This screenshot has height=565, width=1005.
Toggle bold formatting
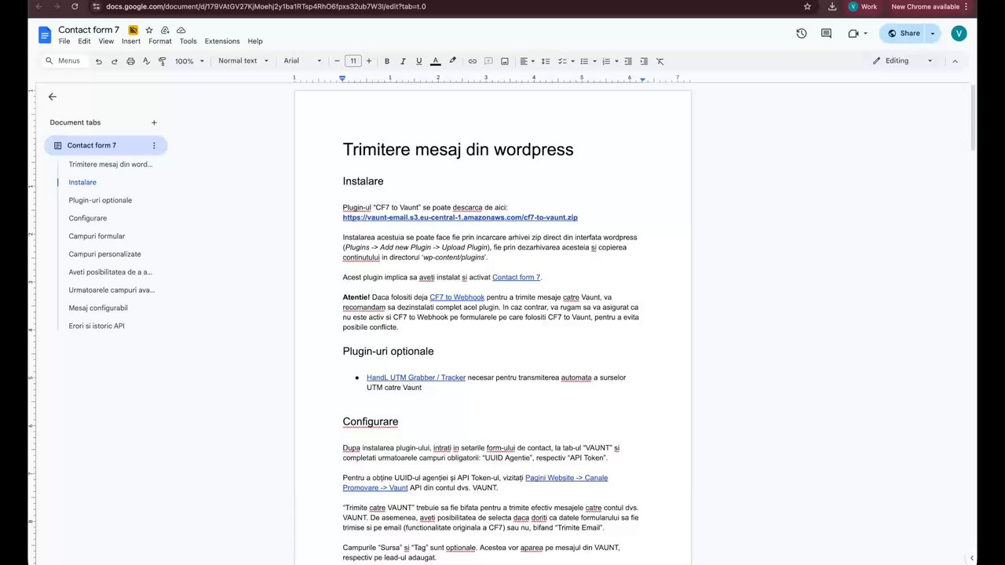click(x=386, y=61)
